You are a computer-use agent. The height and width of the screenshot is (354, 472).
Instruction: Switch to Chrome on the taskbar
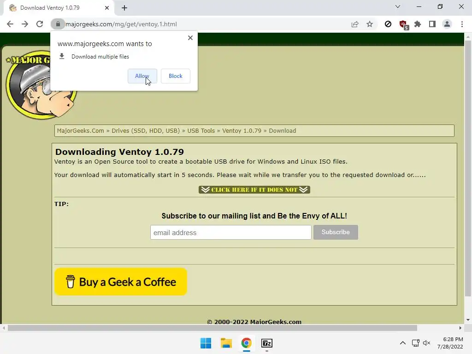tap(246, 343)
